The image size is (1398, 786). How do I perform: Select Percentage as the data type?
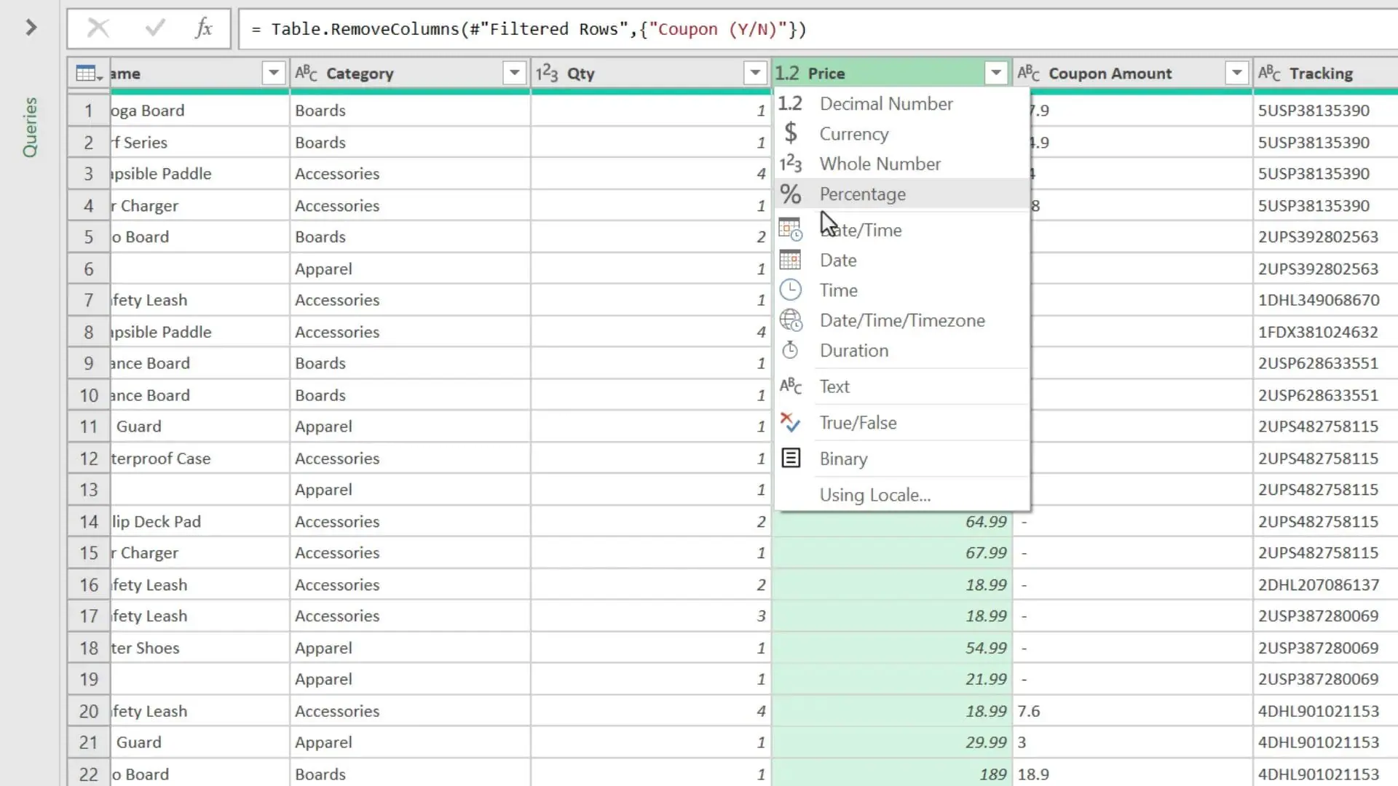tap(863, 194)
